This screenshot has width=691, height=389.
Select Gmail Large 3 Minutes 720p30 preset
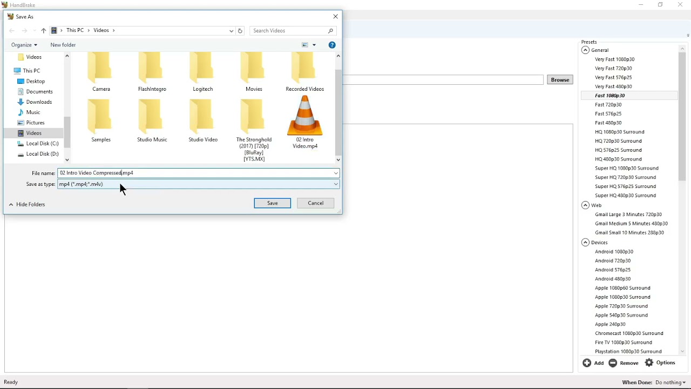pos(628,214)
